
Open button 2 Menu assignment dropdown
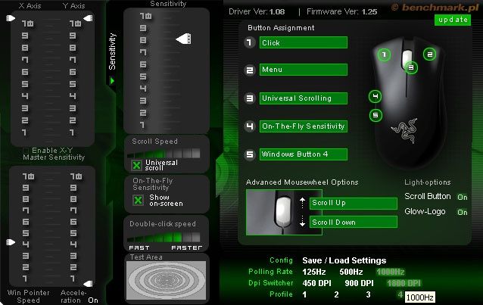click(304, 70)
